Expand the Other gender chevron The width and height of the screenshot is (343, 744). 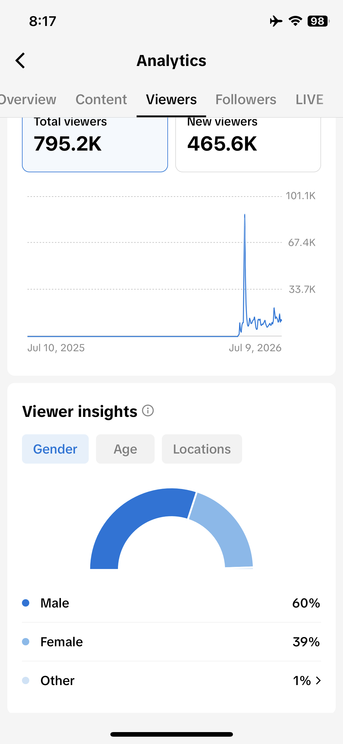[318, 680]
